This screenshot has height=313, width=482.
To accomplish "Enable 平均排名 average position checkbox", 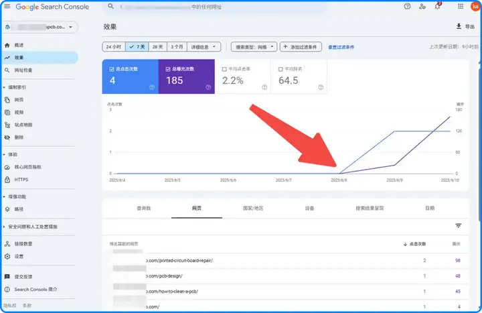I will [280, 69].
